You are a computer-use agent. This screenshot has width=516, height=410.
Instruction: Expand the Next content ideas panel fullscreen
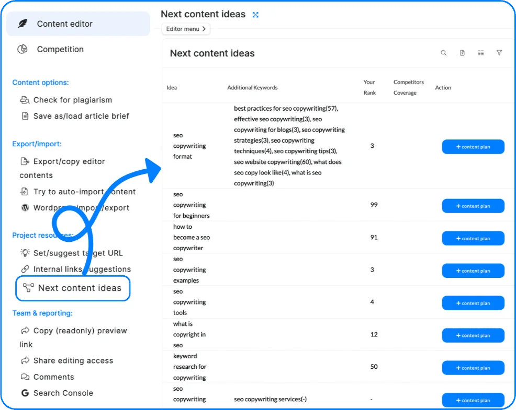pos(255,14)
